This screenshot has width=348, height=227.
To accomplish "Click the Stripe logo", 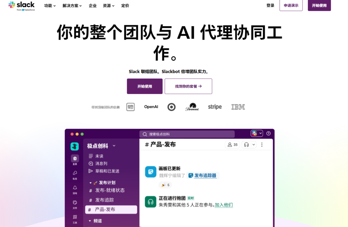I will point(215,107).
